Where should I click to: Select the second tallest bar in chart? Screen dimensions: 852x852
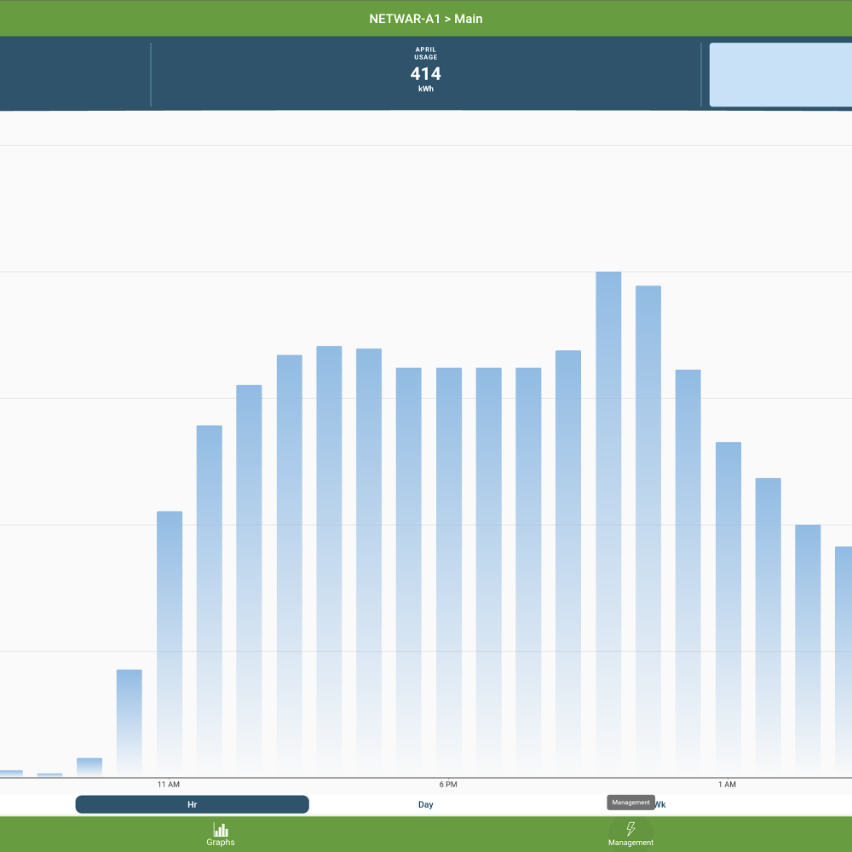click(648, 530)
